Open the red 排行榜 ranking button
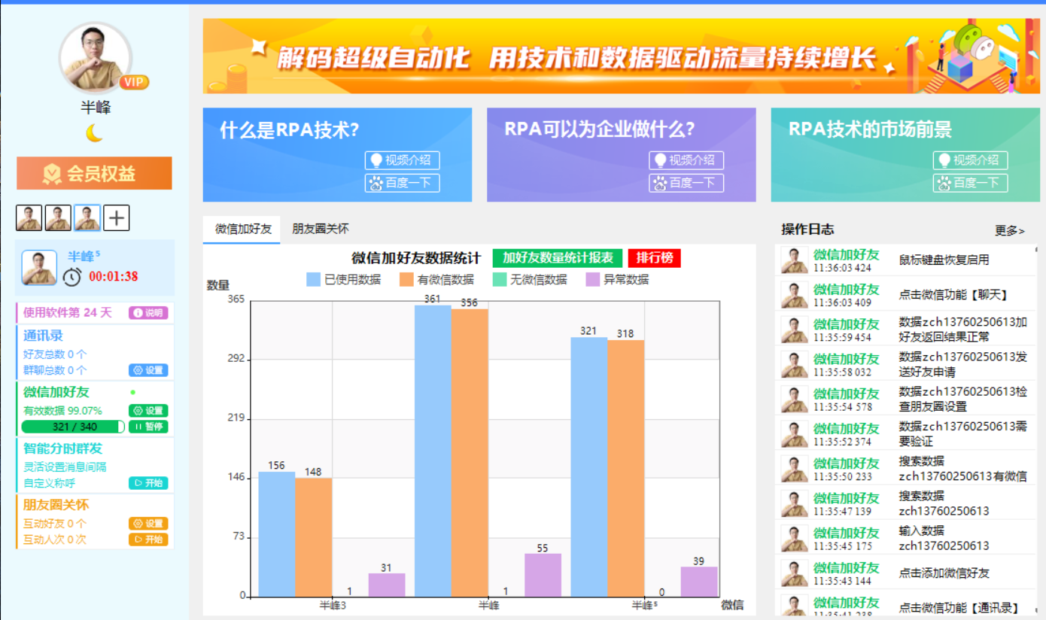The height and width of the screenshot is (620, 1046). point(654,258)
